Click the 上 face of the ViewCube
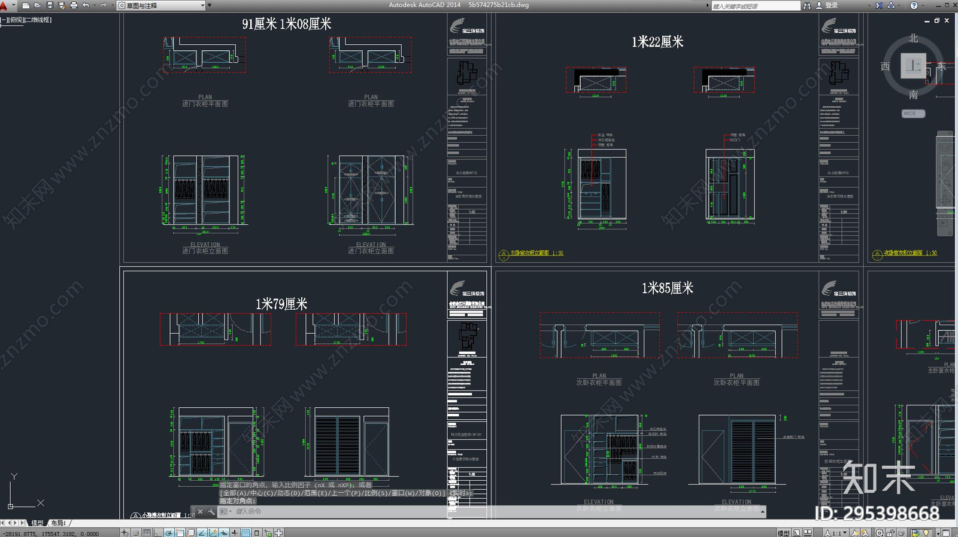This screenshot has width=958, height=537. (x=913, y=66)
